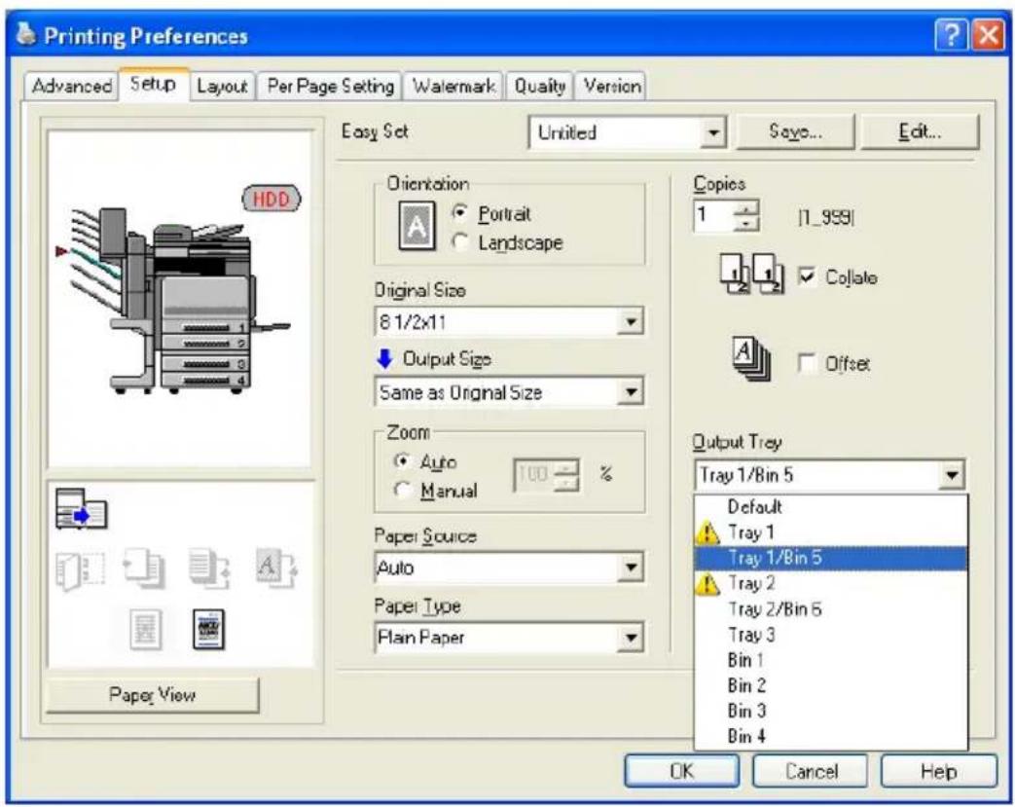Choose Tray 1 in Output Tray list
1015x807 pixels.
point(831,532)
